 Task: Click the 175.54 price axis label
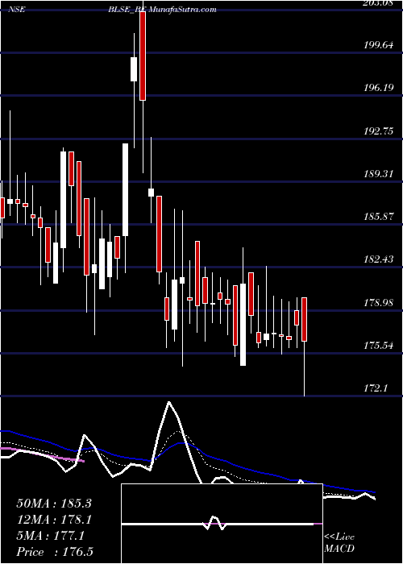pyautogui.click(x=378, y=346)
